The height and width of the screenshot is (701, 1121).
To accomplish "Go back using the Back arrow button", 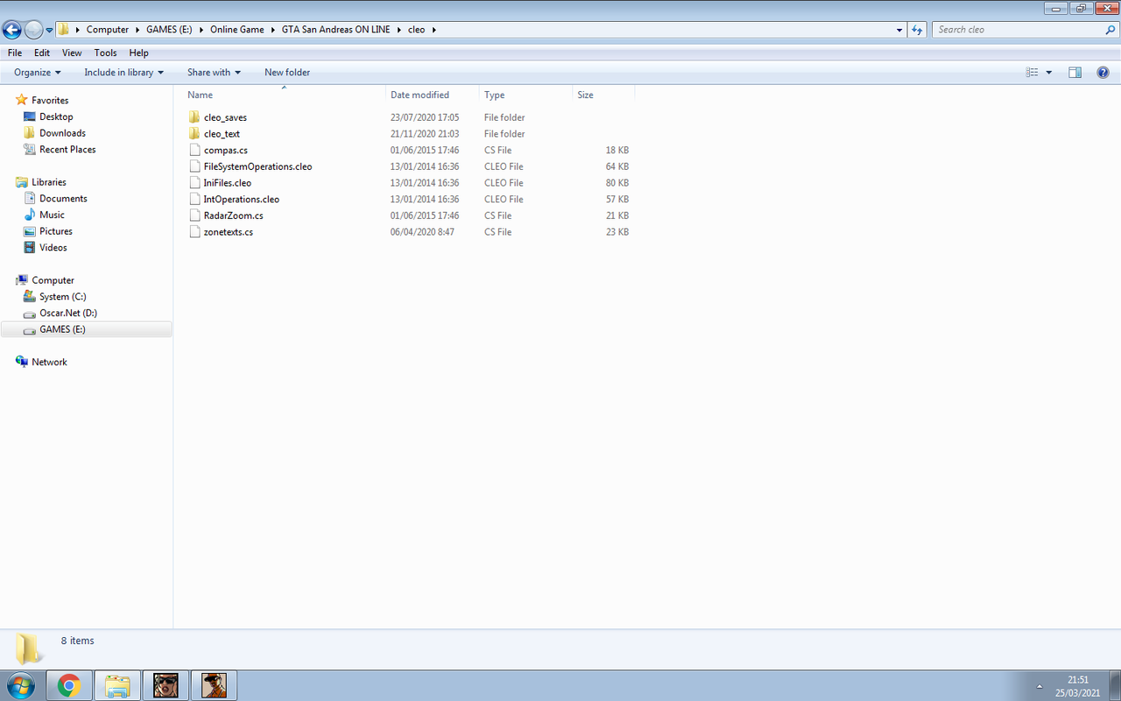I will [x=12, y=30].
